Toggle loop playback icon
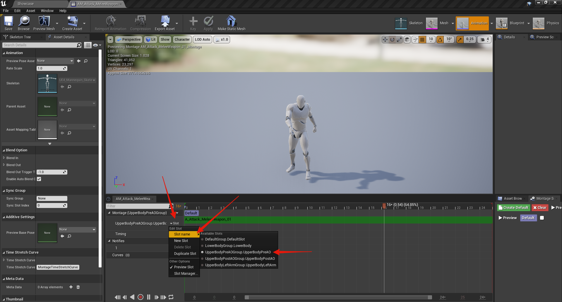 (171, 297)
